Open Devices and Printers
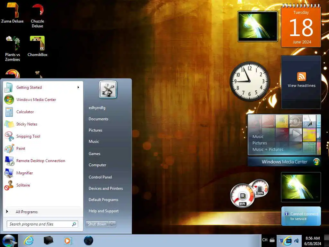This screenshot has height=247, width=329. click(x=105, y=188)
